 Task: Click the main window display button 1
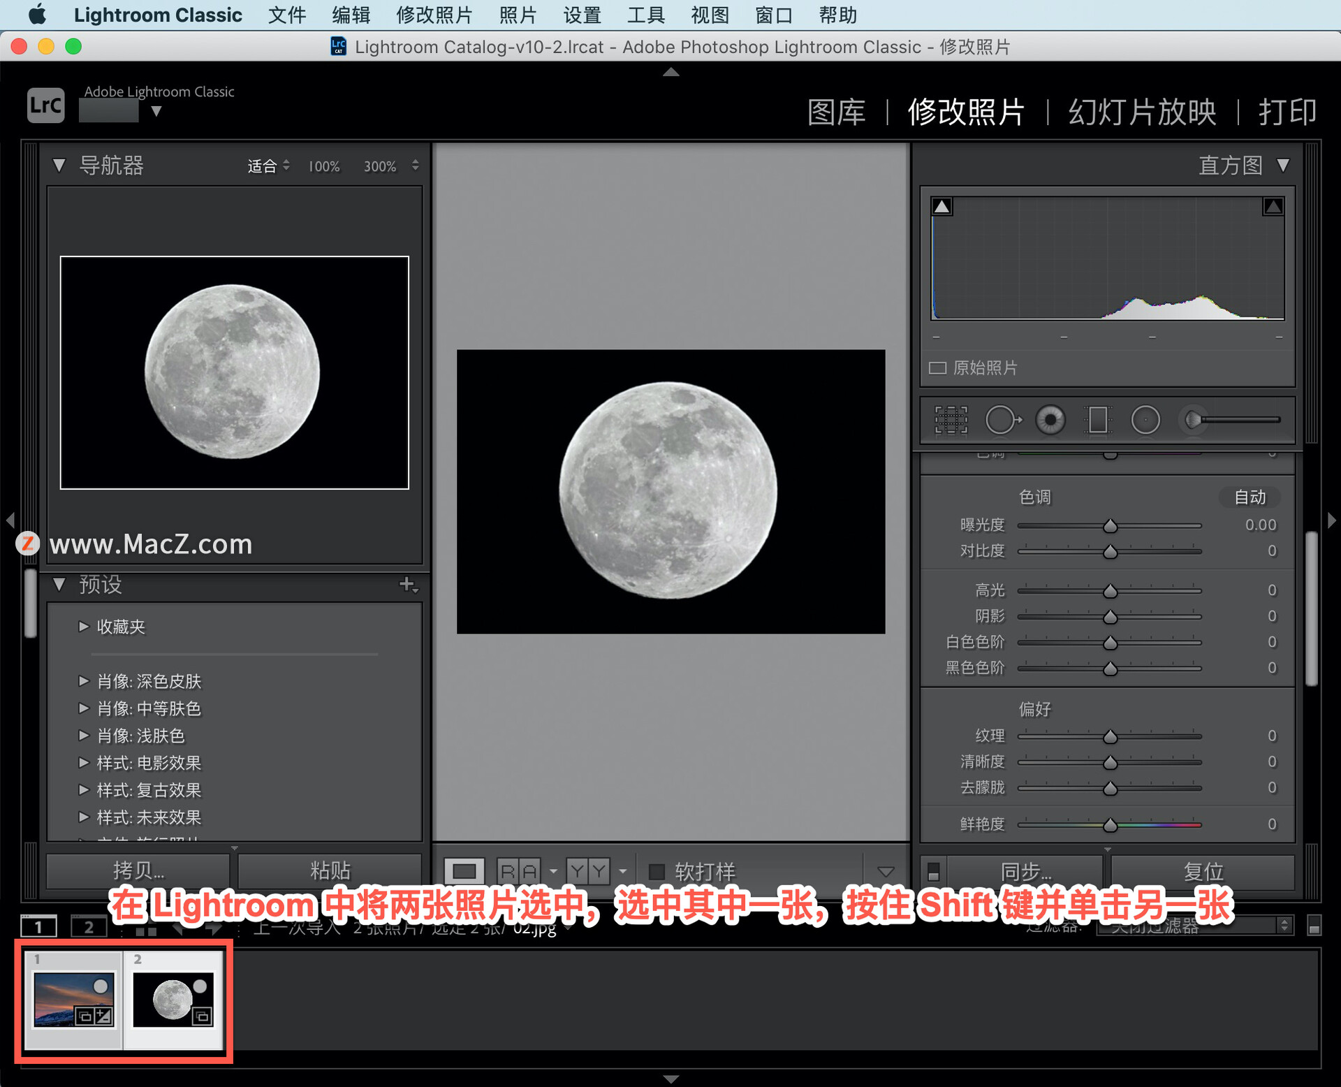(x=38, y=926)
